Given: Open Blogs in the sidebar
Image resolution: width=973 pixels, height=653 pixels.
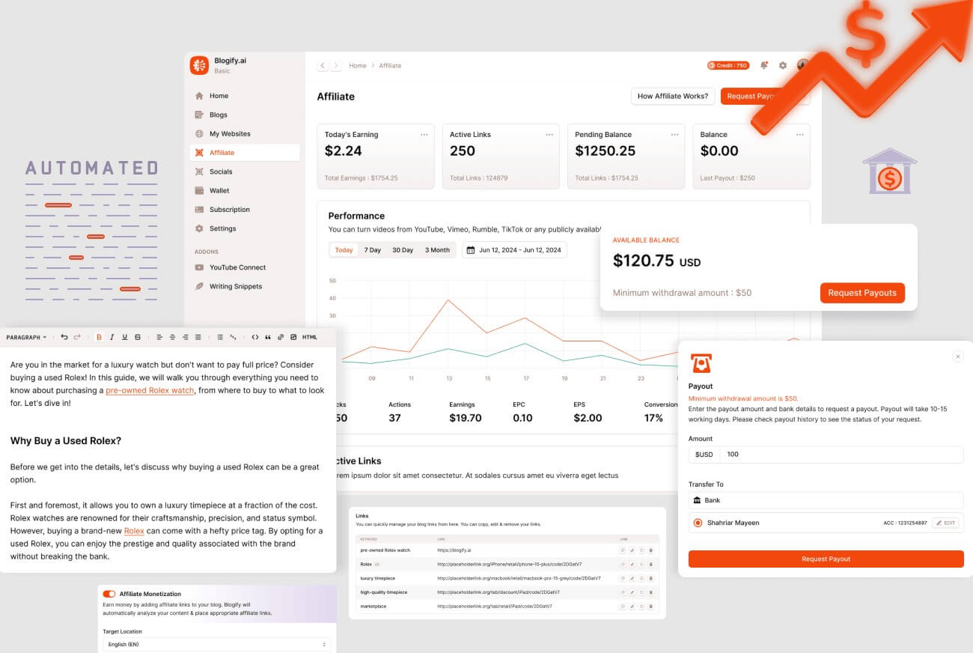Looking at the screenshot, I should click(x=244, y=115).
